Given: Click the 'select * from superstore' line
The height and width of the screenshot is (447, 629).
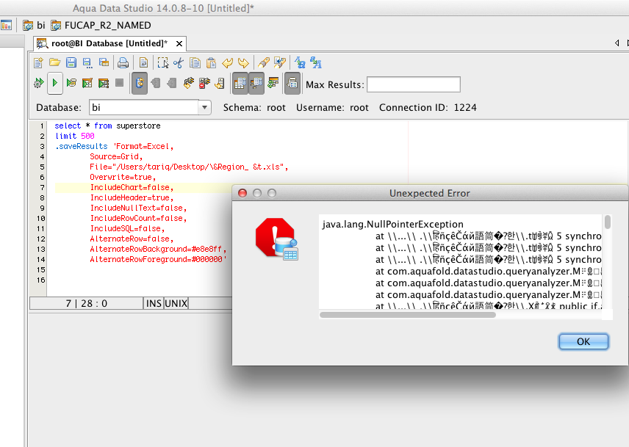Looking at the screenshot, I should (x=107, y=126).
